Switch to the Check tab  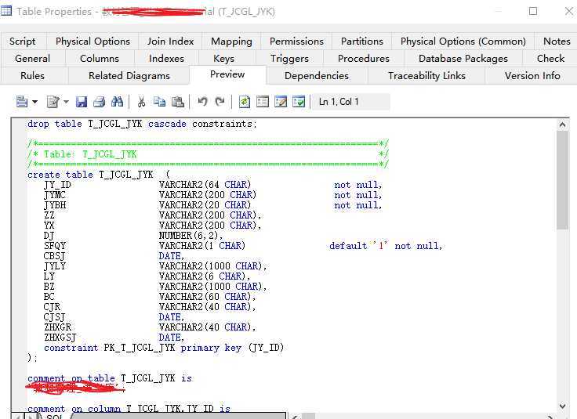[550, 59]
